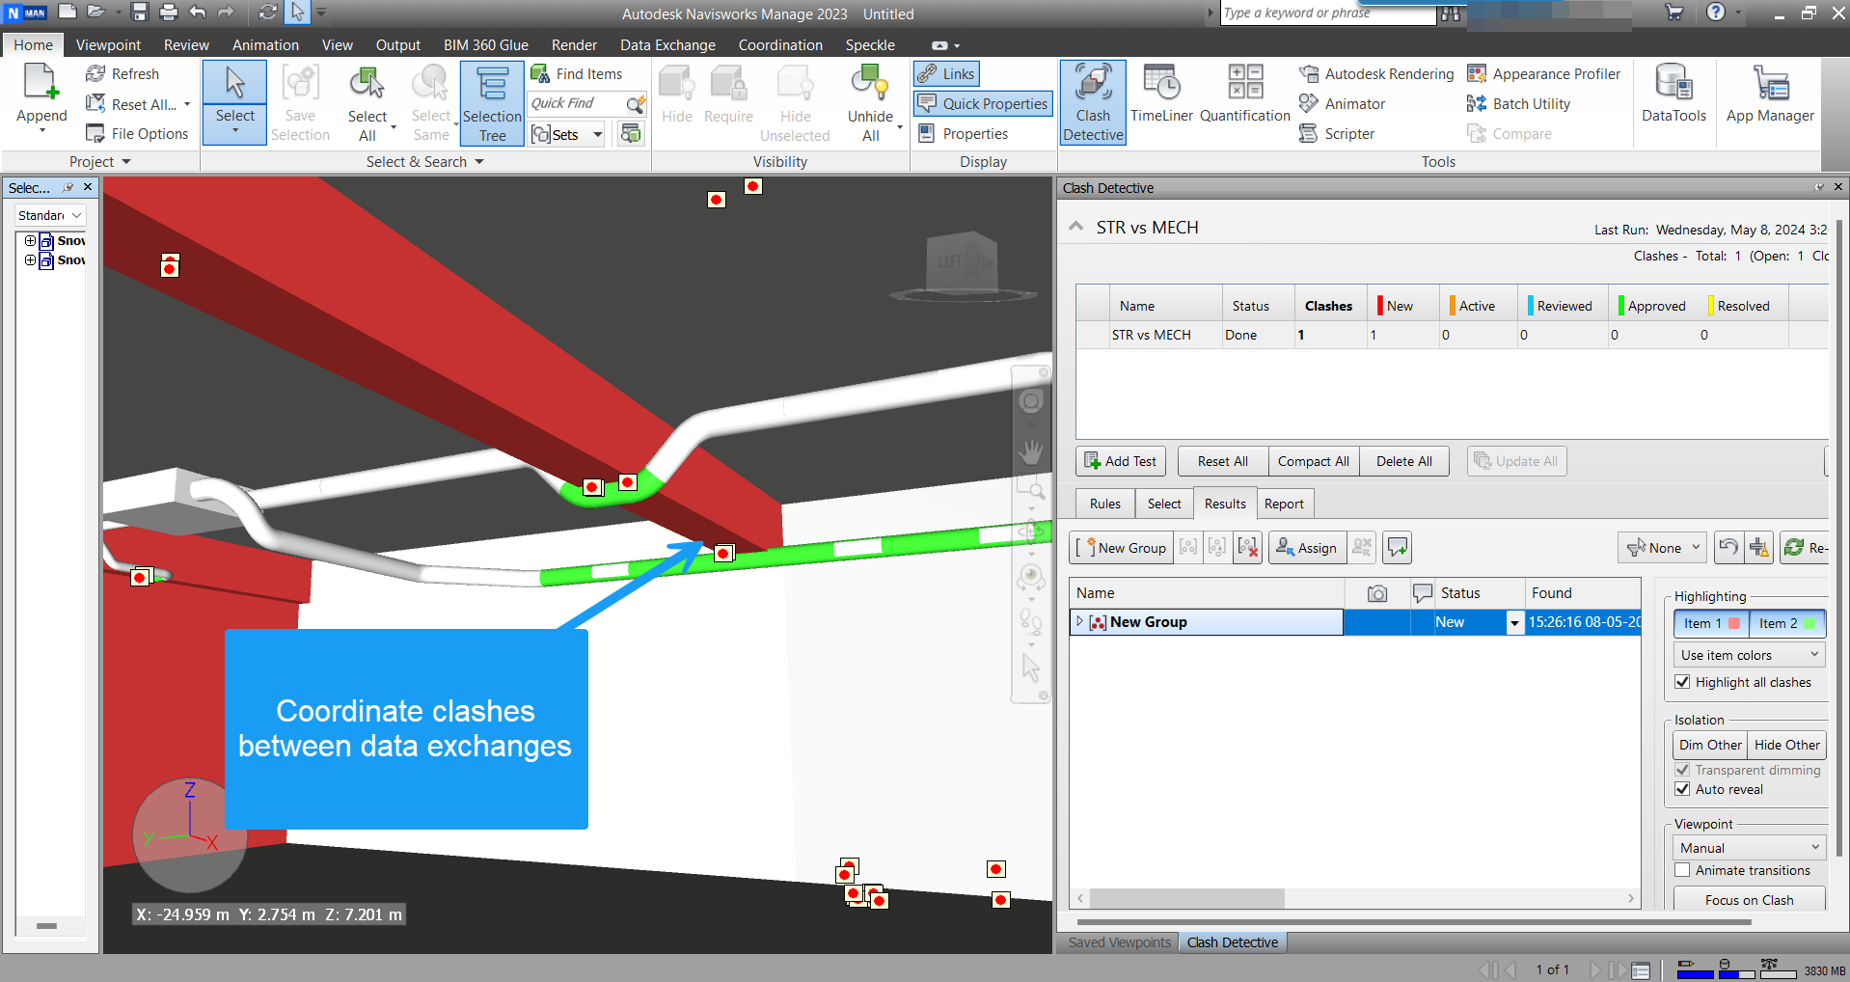Open the Animator tool

pos(1342,104)
